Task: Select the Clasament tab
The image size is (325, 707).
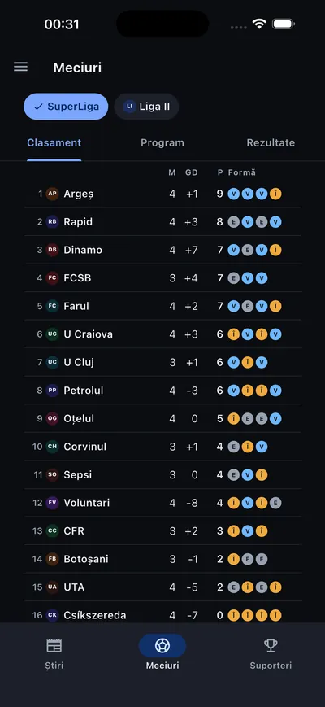Action: point(54,143)
